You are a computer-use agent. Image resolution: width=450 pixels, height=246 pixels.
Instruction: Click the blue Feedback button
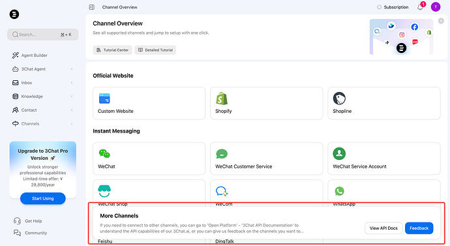click(x=419, y=228)
